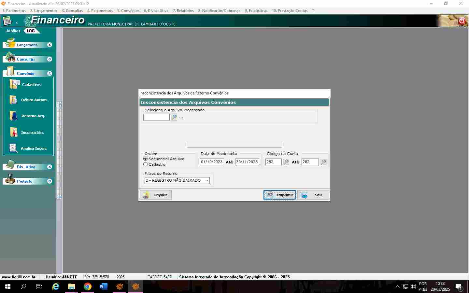Image resolution: width=469 pixels, height=293 pixels.
Task: Click the start date field 01/10/2023
Action: tap(212, 162)
